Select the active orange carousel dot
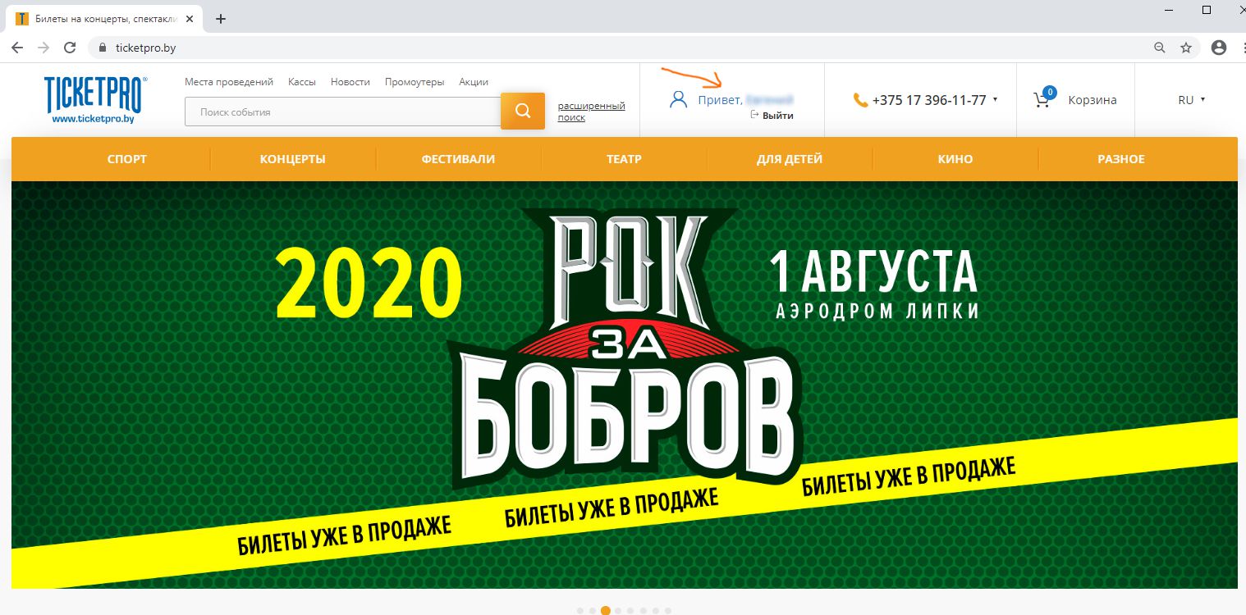The width and height of the screenshot is (1246, 615). pos(606,611)
